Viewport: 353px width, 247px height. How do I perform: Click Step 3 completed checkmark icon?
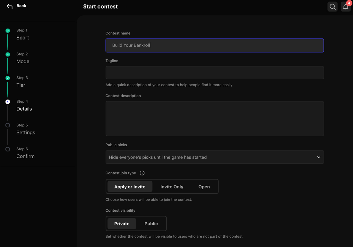[x=8, y=78]
